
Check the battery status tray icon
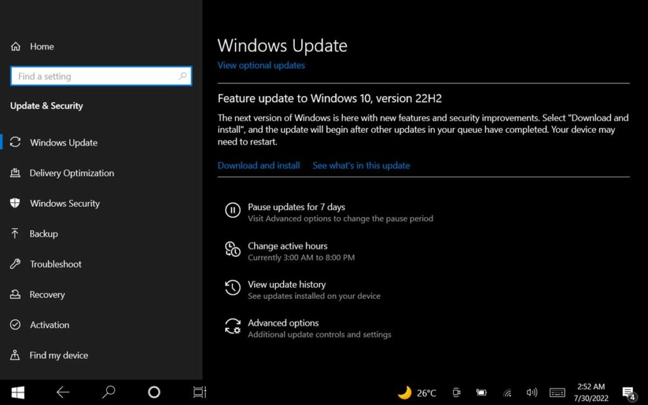(x=481, y=392)
